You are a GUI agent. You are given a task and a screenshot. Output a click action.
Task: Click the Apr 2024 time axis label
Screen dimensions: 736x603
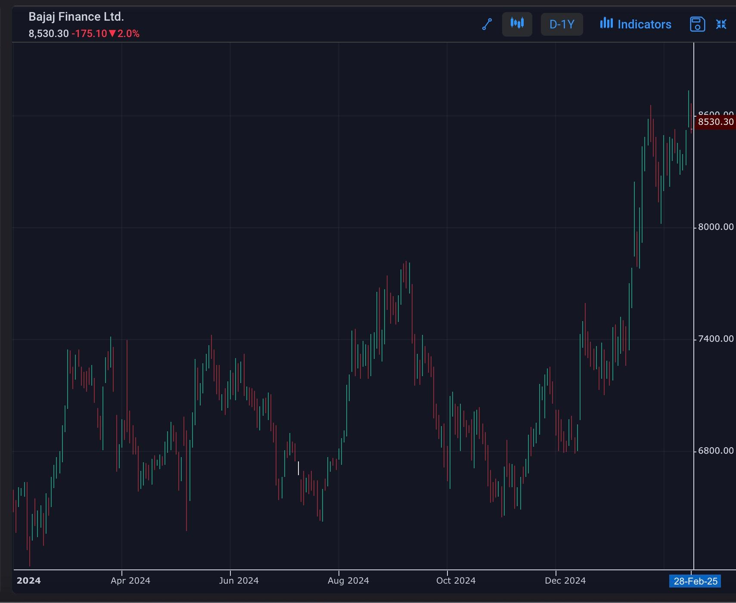point(130,581)
